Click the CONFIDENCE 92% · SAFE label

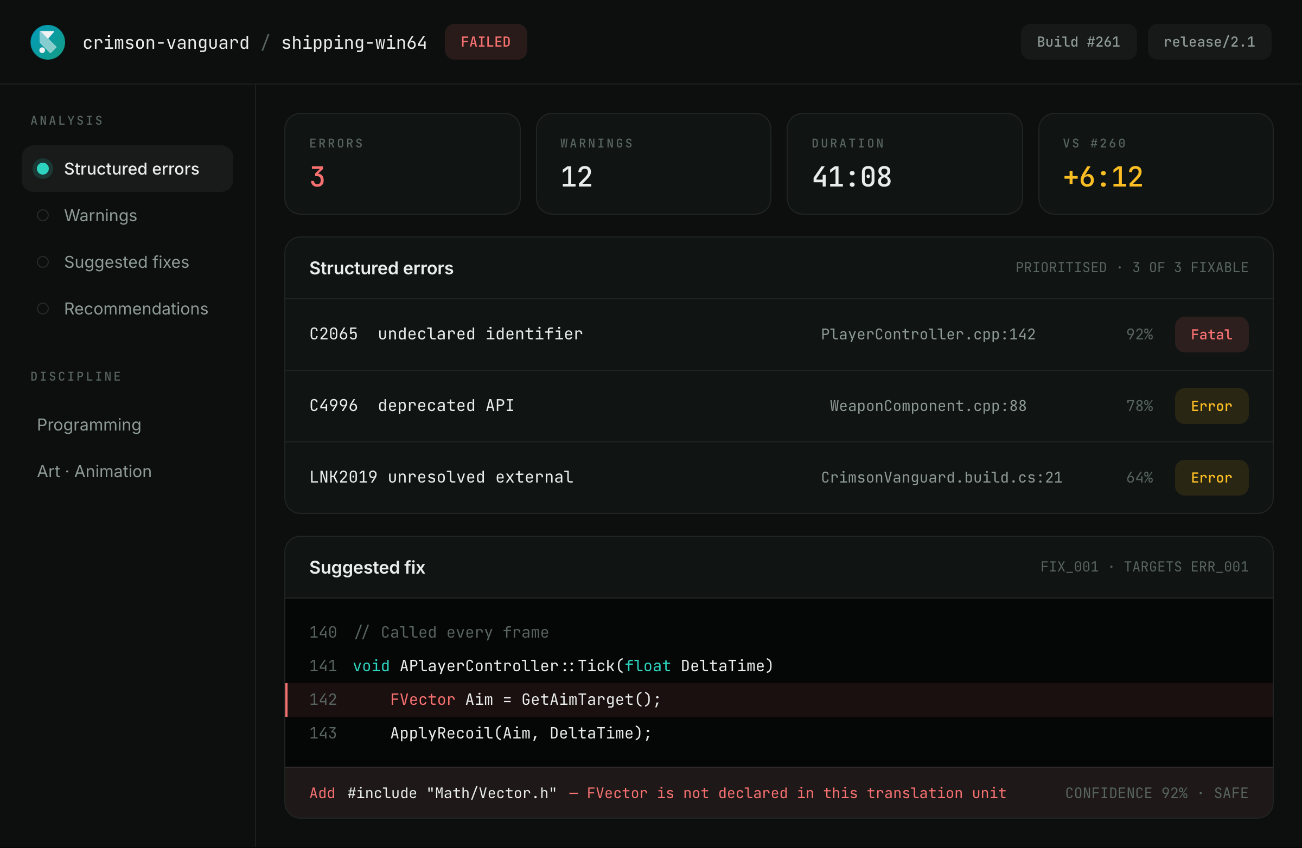click(1157, 793)
